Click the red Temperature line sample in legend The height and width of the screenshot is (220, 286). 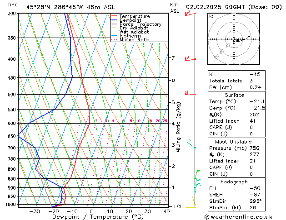(x=115, y=16)
